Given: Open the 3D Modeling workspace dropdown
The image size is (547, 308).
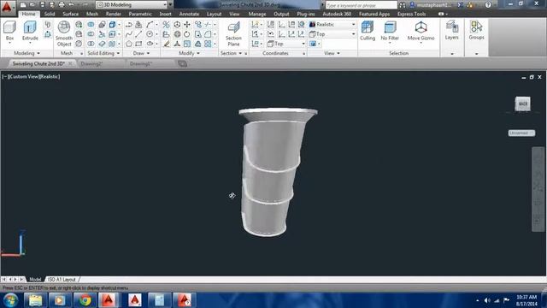Looking at the screenshot, I should coord(132,4).
